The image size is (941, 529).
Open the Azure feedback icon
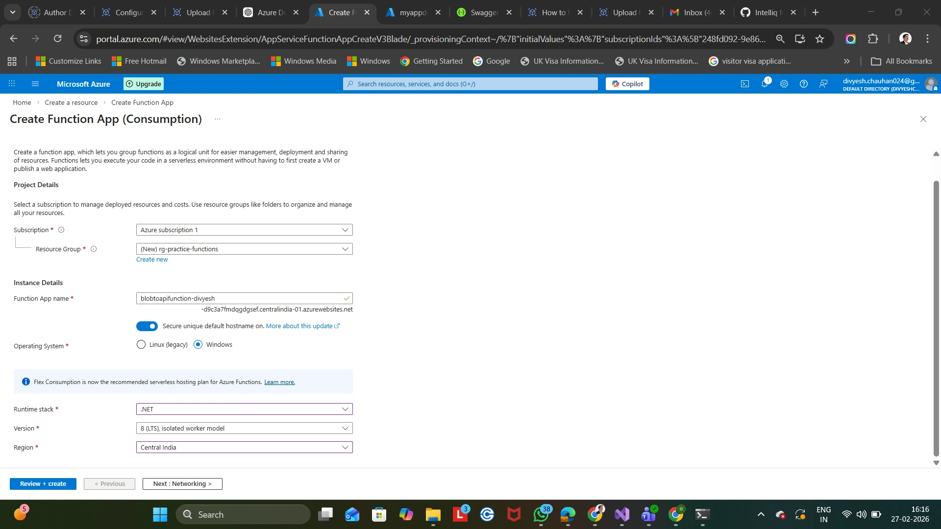coord(823,84)
